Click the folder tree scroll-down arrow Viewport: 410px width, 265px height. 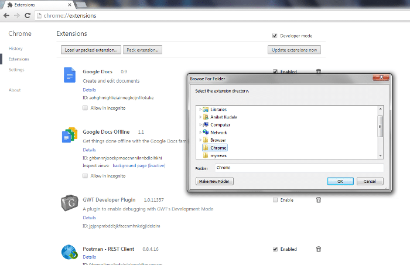pos(381,155)
